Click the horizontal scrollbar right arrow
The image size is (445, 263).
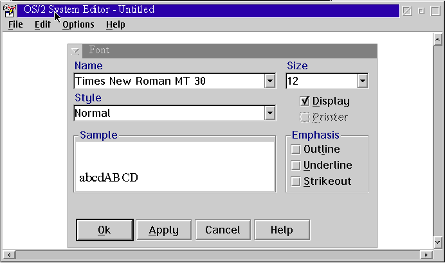tap(426, 255)
